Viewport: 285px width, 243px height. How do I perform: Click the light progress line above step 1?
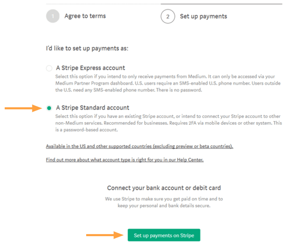pos(102,4)
